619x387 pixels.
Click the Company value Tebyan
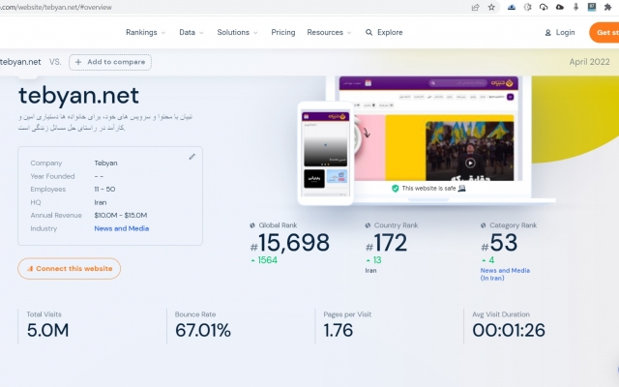[x=105, y=164]
